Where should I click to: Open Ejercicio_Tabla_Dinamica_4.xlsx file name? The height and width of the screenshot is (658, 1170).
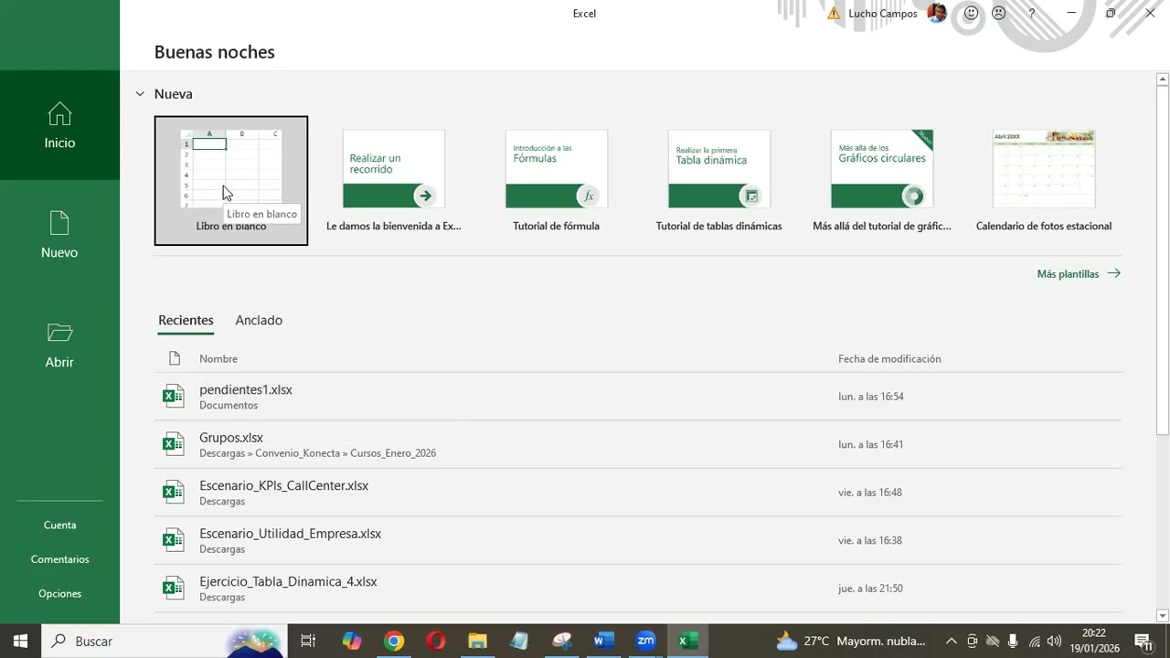[288, 581]
